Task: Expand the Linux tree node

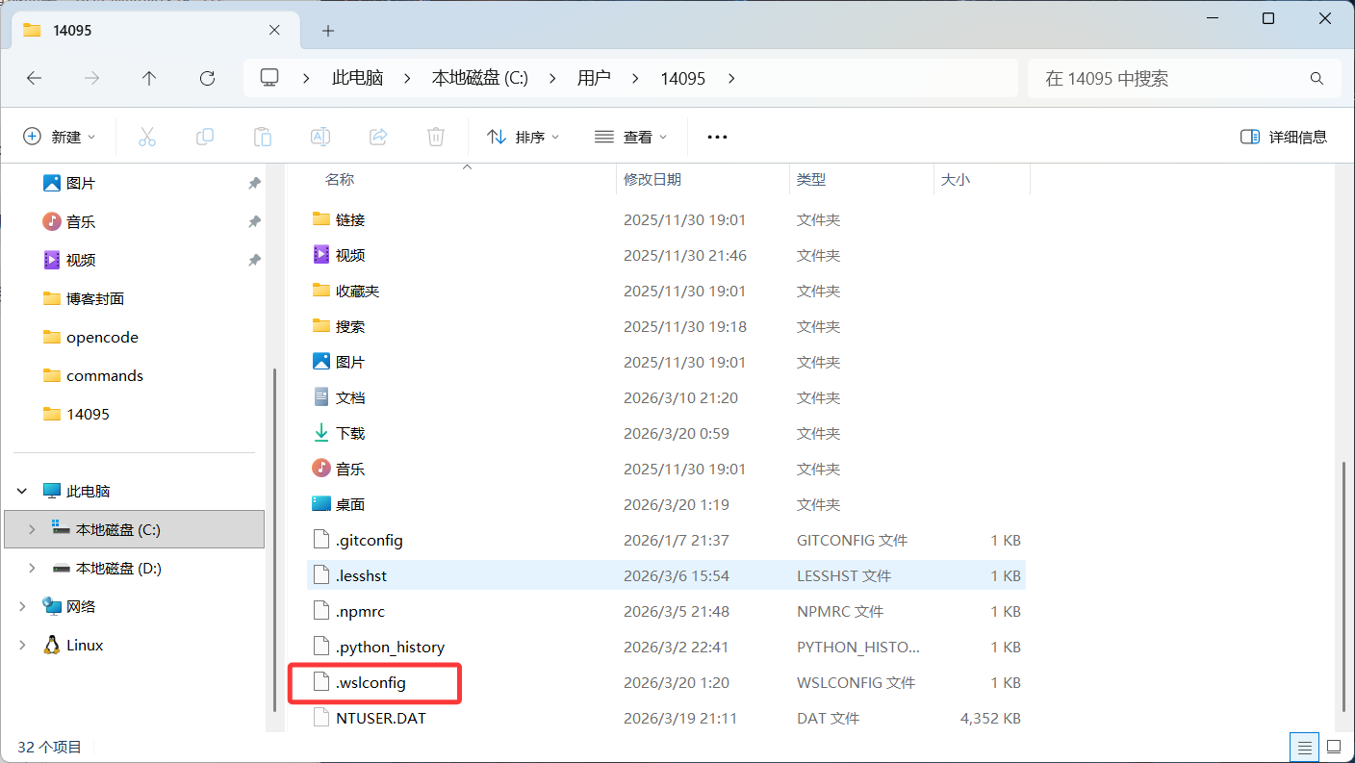Action: 23,646
